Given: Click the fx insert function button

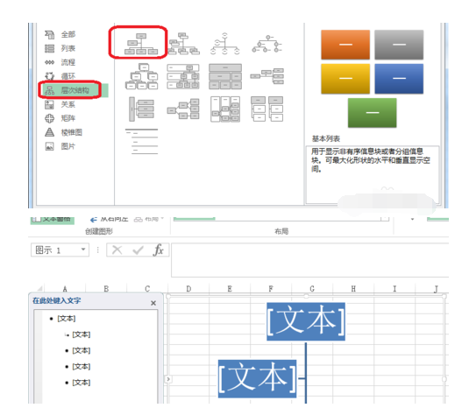Looking at the screenshot, I should [158, 250].
